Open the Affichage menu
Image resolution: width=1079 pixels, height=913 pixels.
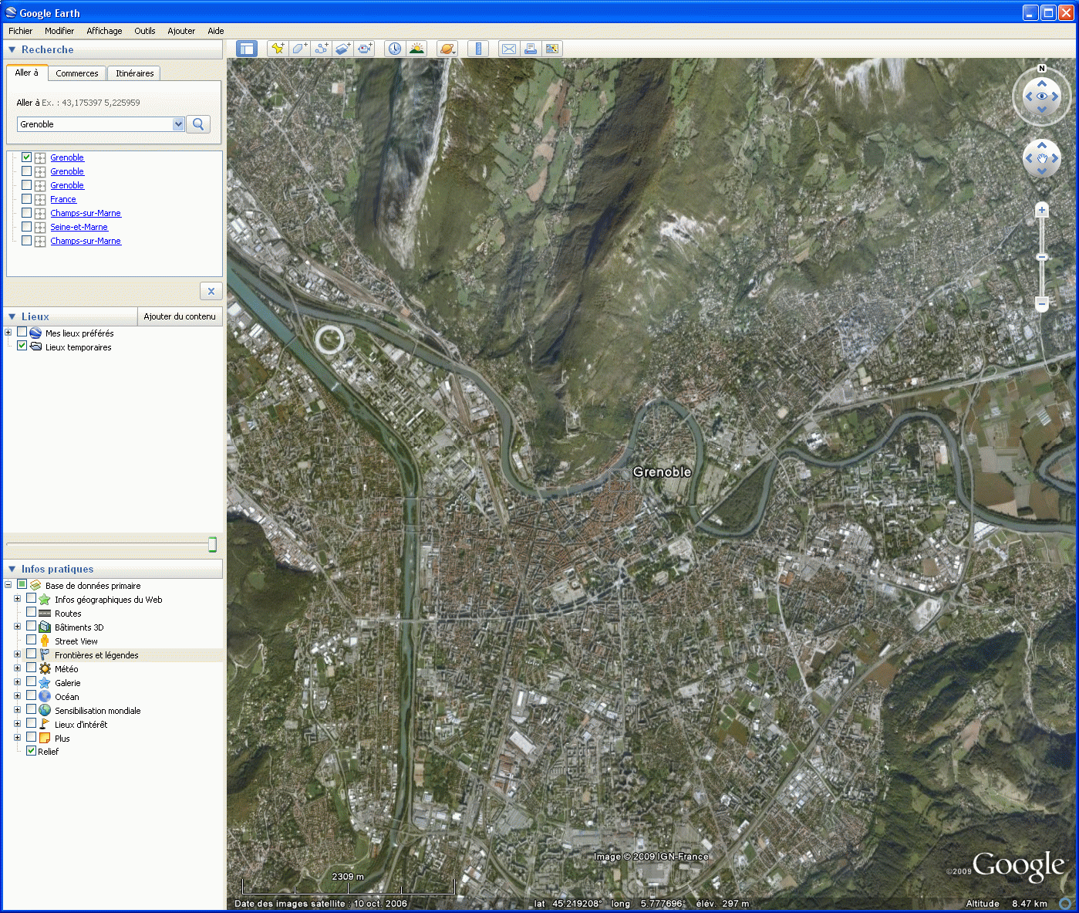pyautogui.click(x=104, y=31)
